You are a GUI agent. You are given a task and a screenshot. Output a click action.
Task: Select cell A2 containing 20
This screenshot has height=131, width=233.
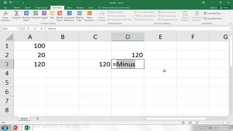(x=30, y=55)
